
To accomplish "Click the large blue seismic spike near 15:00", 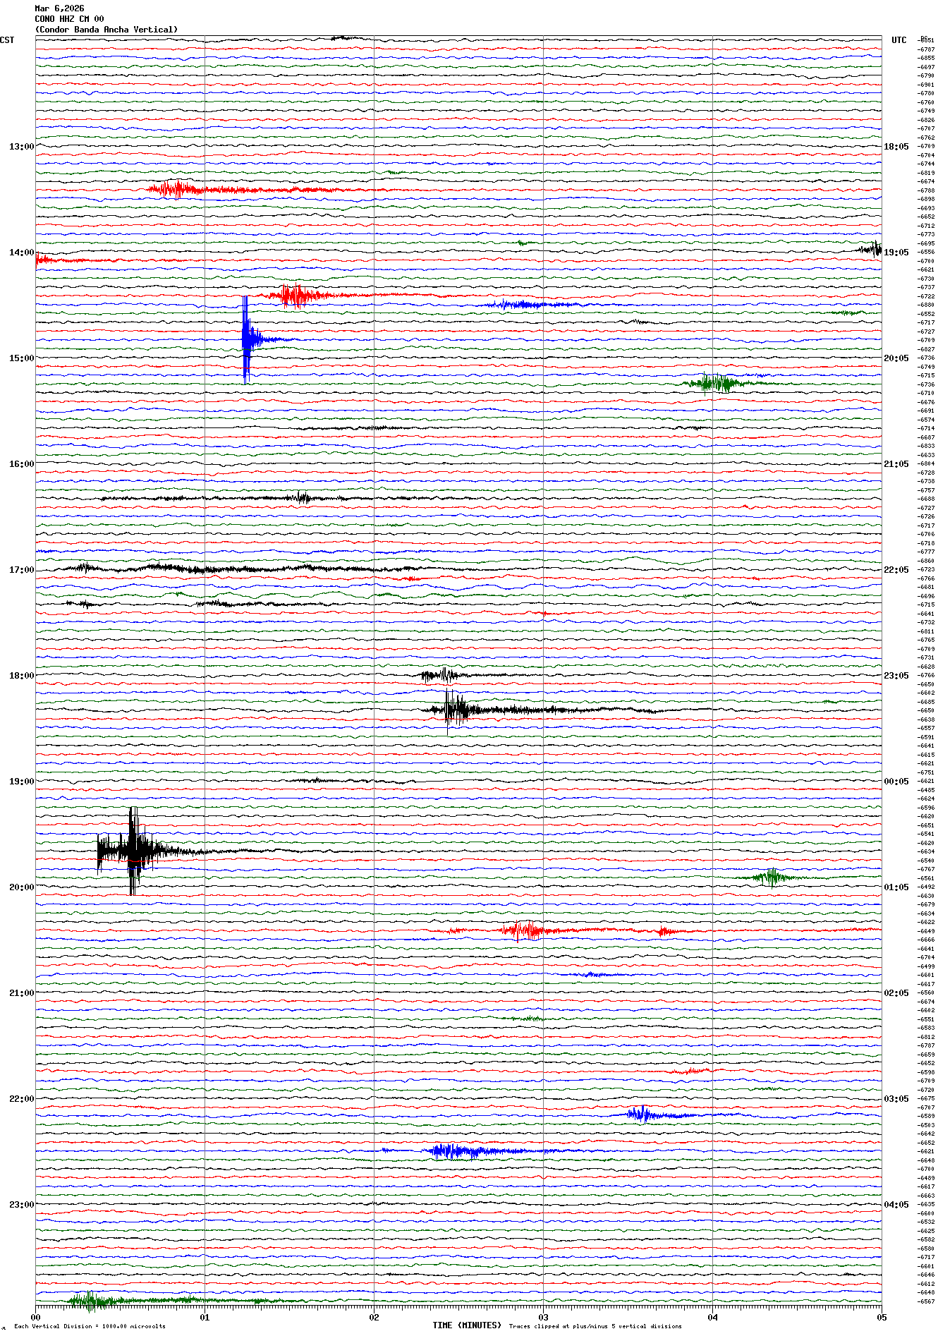I will (x=245, y=339).
